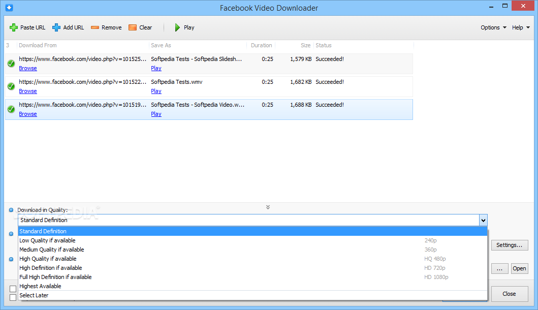The height and width of the screenshot is (310, 538).
Task: Click Play link under Softpedia Slidesh… file
Action: tap(156, 68)
